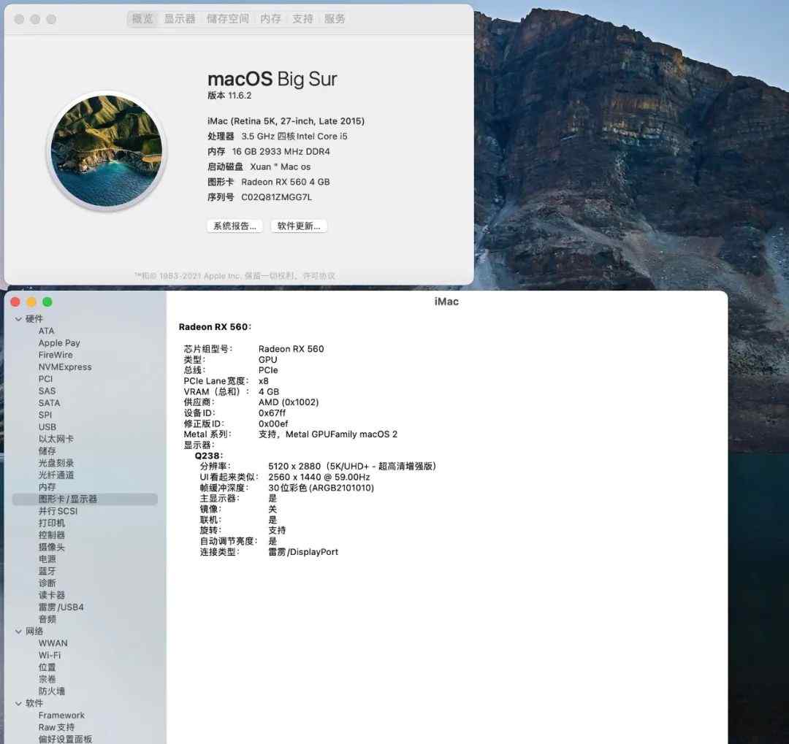Viewport: 789px width, 744px height.
Task: Collapse the 硬件 section
Action: point(18,319)
